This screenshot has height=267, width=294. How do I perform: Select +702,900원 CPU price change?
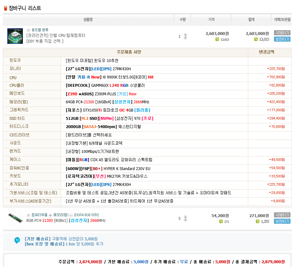tap(276, 77)
